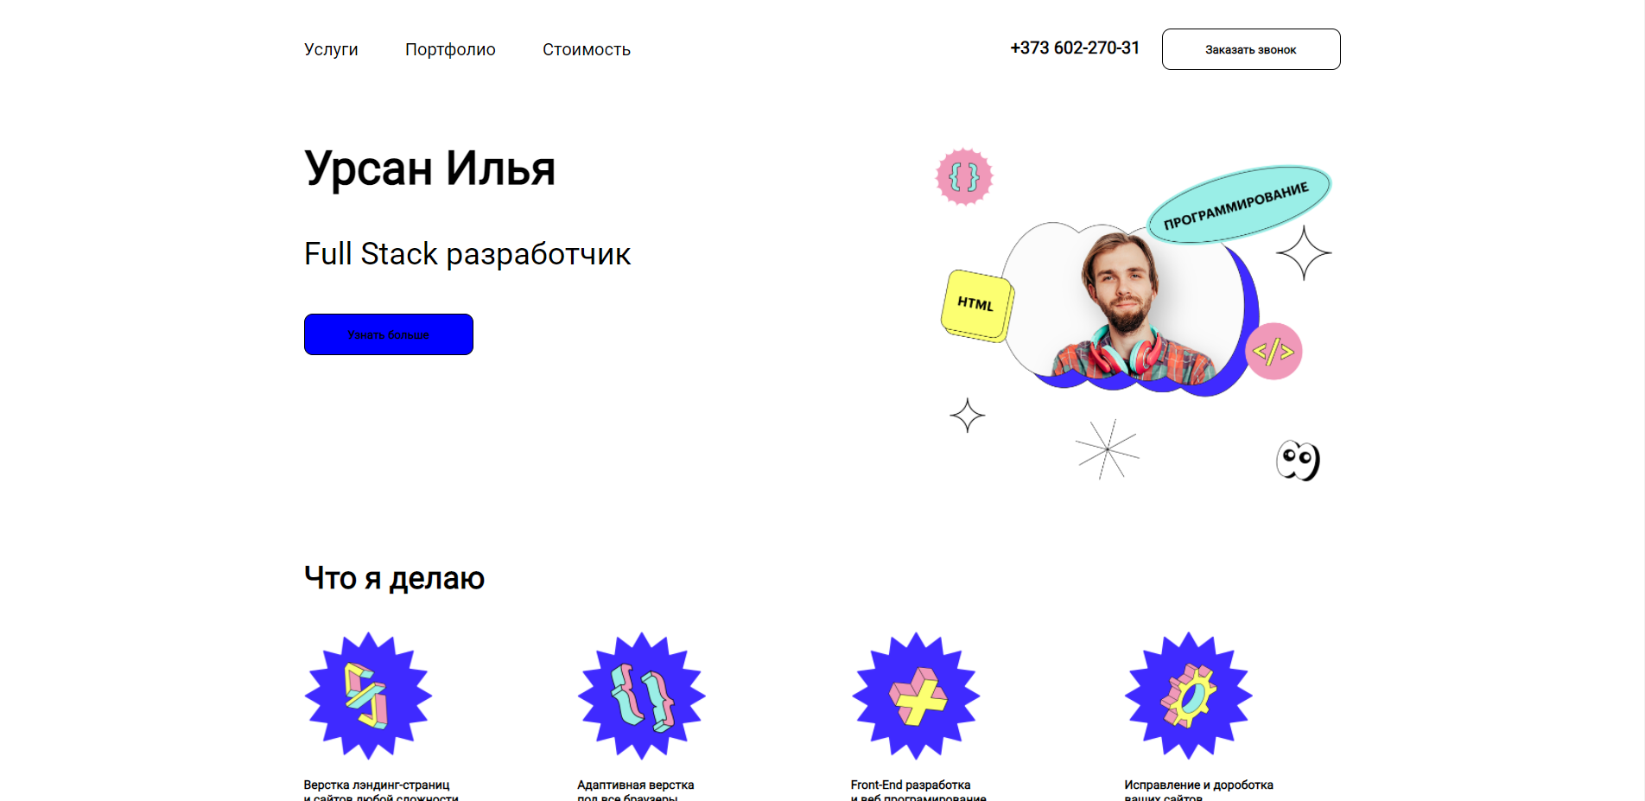Click the Front-End development plus icon

[916, 696]
